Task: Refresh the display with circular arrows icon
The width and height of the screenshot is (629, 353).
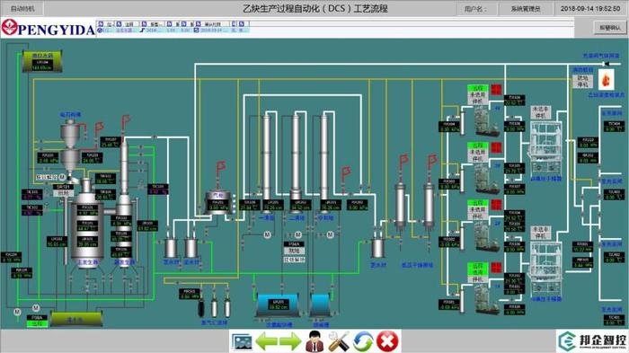Action: click(x=363, y=341)
